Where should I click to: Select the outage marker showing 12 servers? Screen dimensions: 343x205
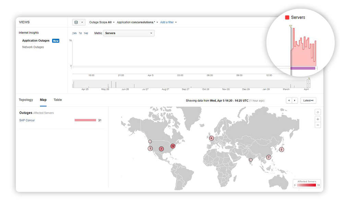(173, 146)
